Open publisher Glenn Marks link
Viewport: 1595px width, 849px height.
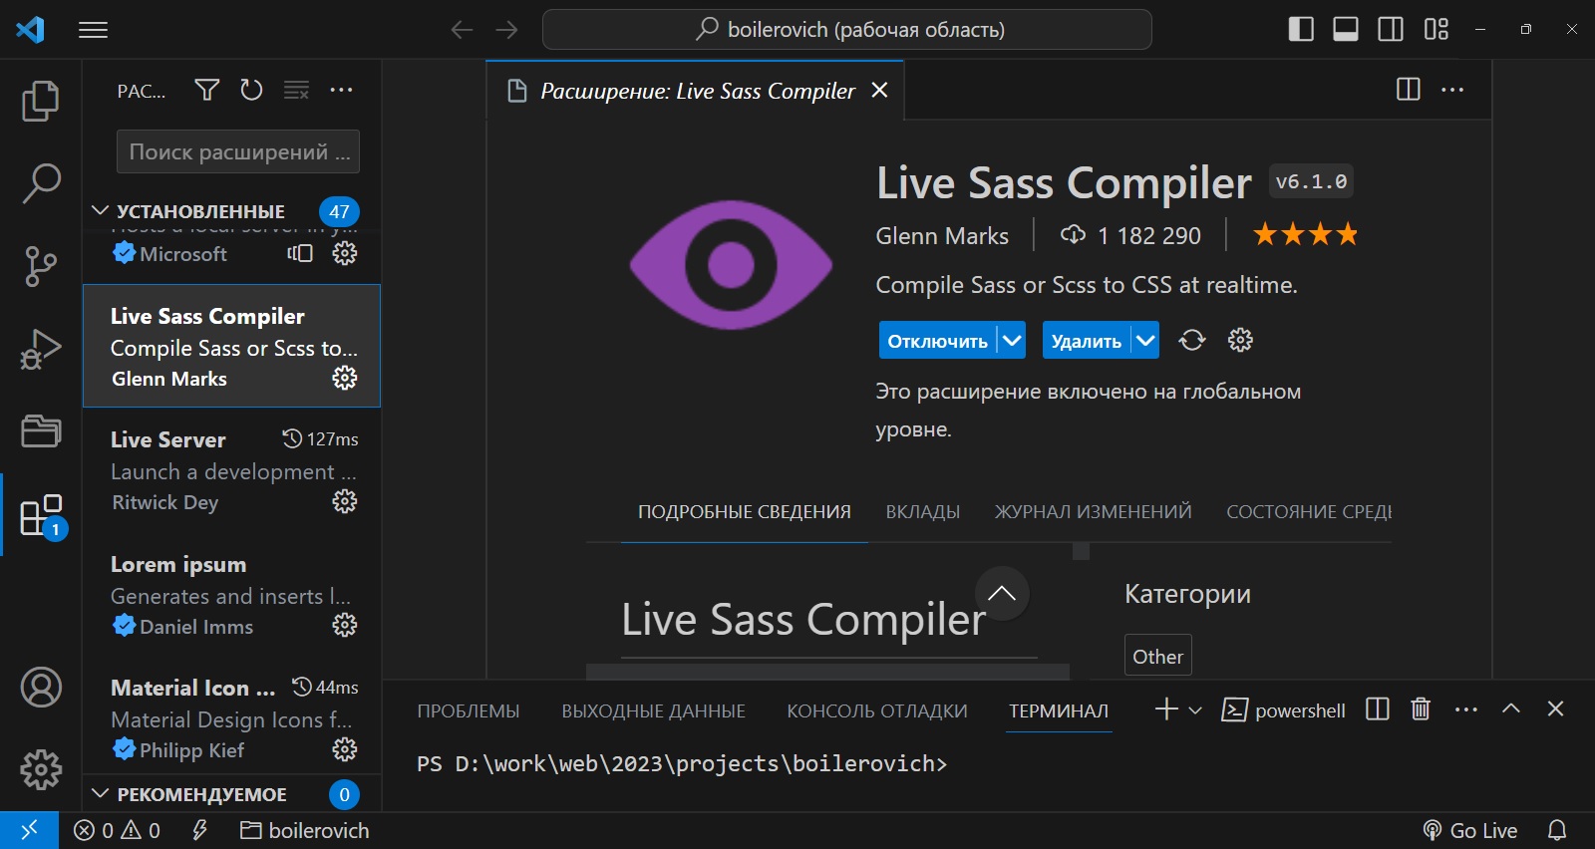[942, 235]
